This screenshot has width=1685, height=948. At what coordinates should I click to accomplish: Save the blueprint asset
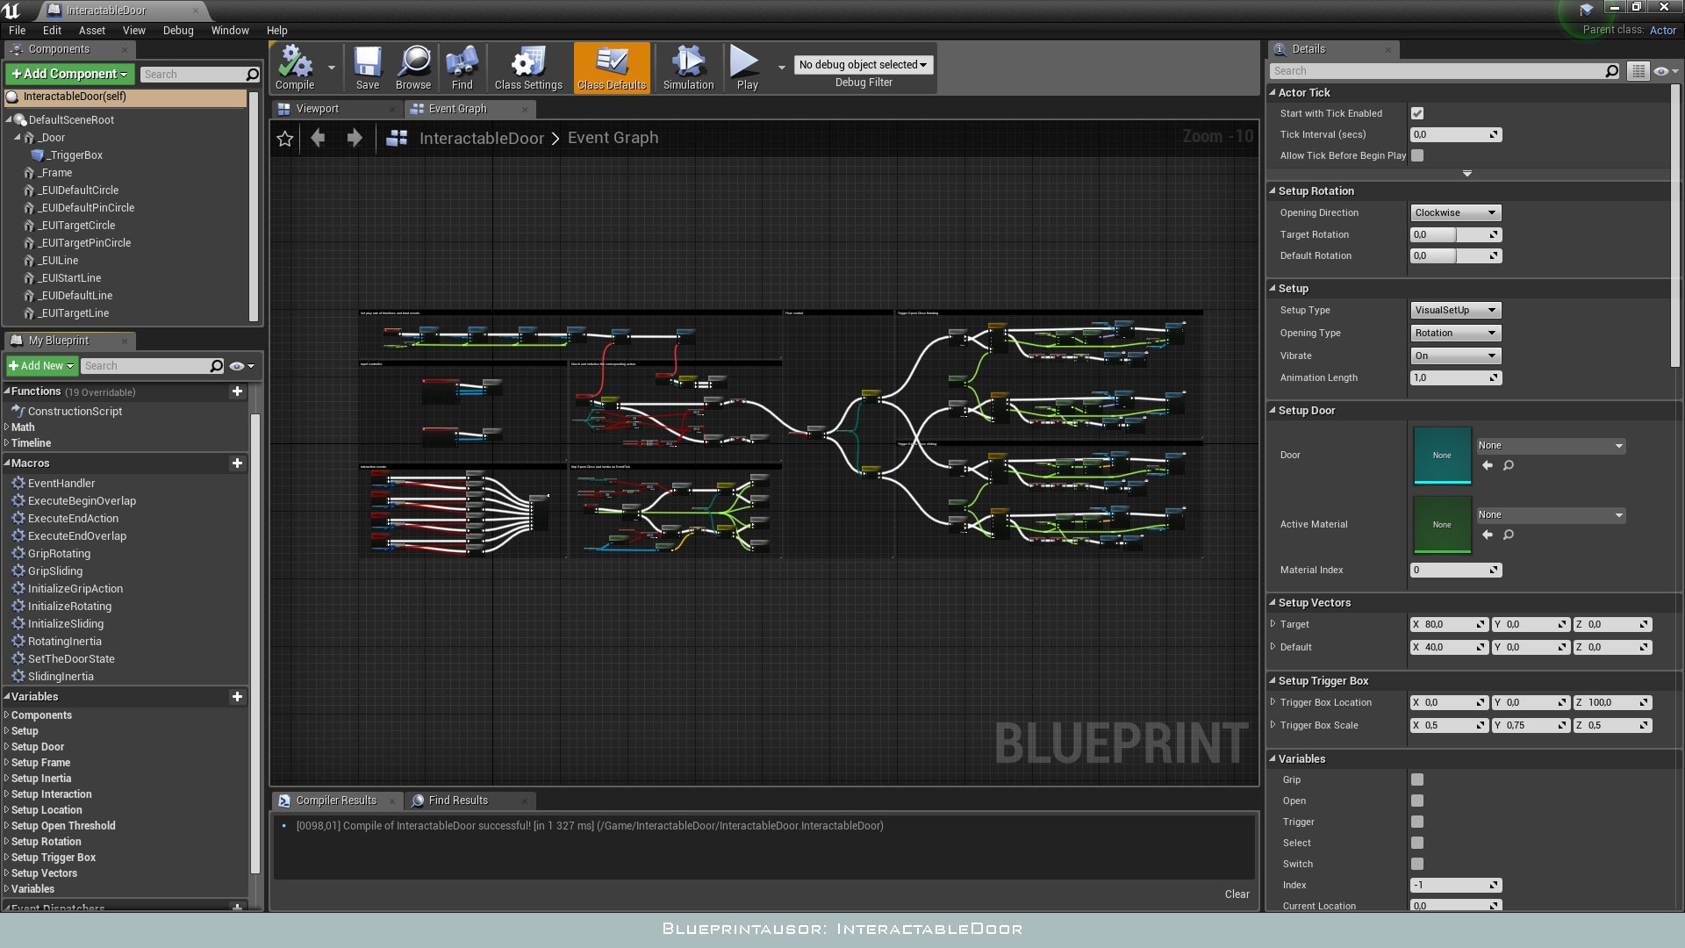[368, 67]
